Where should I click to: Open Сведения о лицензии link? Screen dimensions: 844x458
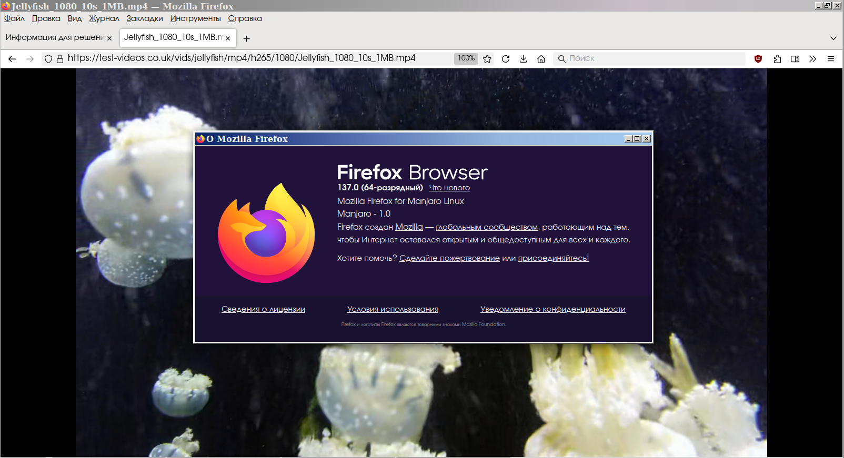point(263,309)
